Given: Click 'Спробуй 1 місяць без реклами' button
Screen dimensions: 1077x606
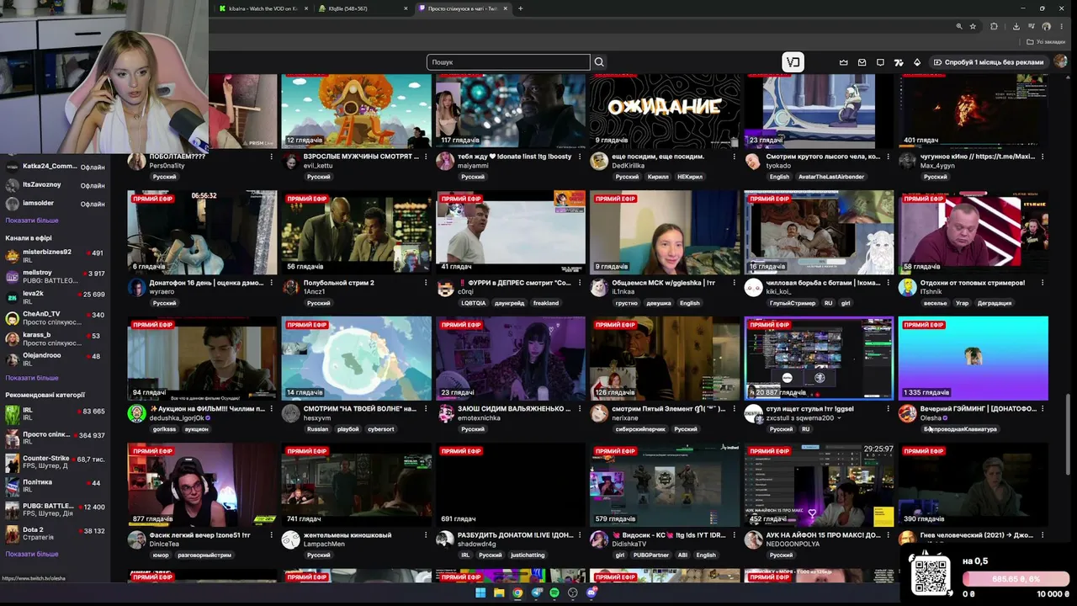Looking at the screenshot, I should point(988,62).
